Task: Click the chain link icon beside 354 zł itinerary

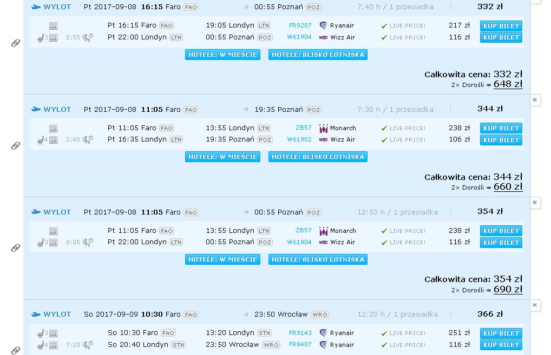Action: click(x=16, y=248)
